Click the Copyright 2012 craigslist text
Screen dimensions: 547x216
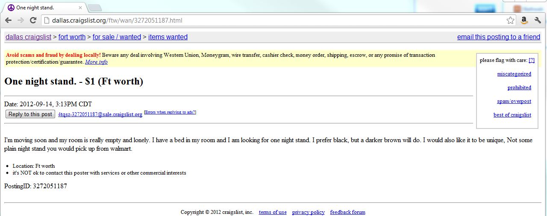217,212
